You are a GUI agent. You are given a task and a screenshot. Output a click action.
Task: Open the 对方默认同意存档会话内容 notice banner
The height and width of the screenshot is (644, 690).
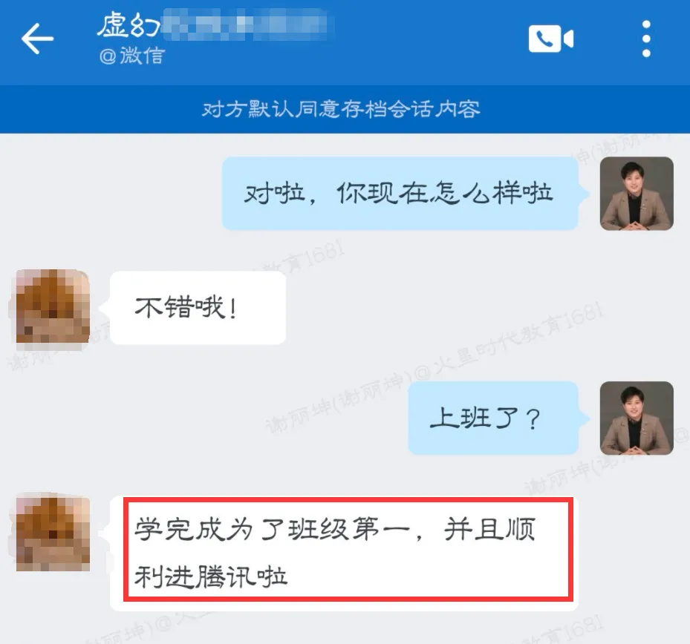[x=345, y=109]
